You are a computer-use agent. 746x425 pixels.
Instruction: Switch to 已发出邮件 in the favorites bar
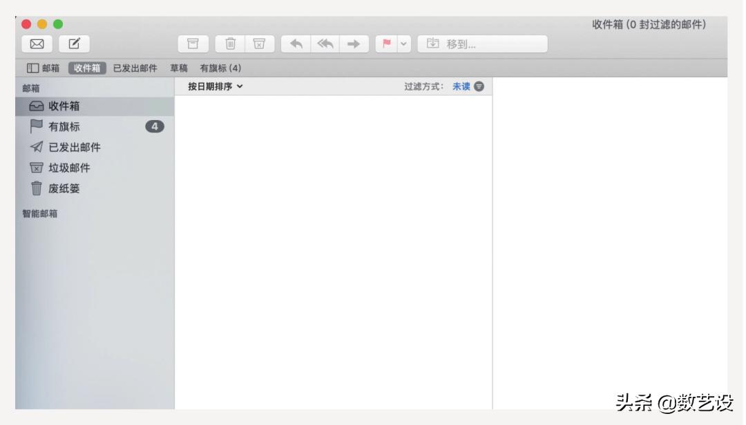coord(135,68)
